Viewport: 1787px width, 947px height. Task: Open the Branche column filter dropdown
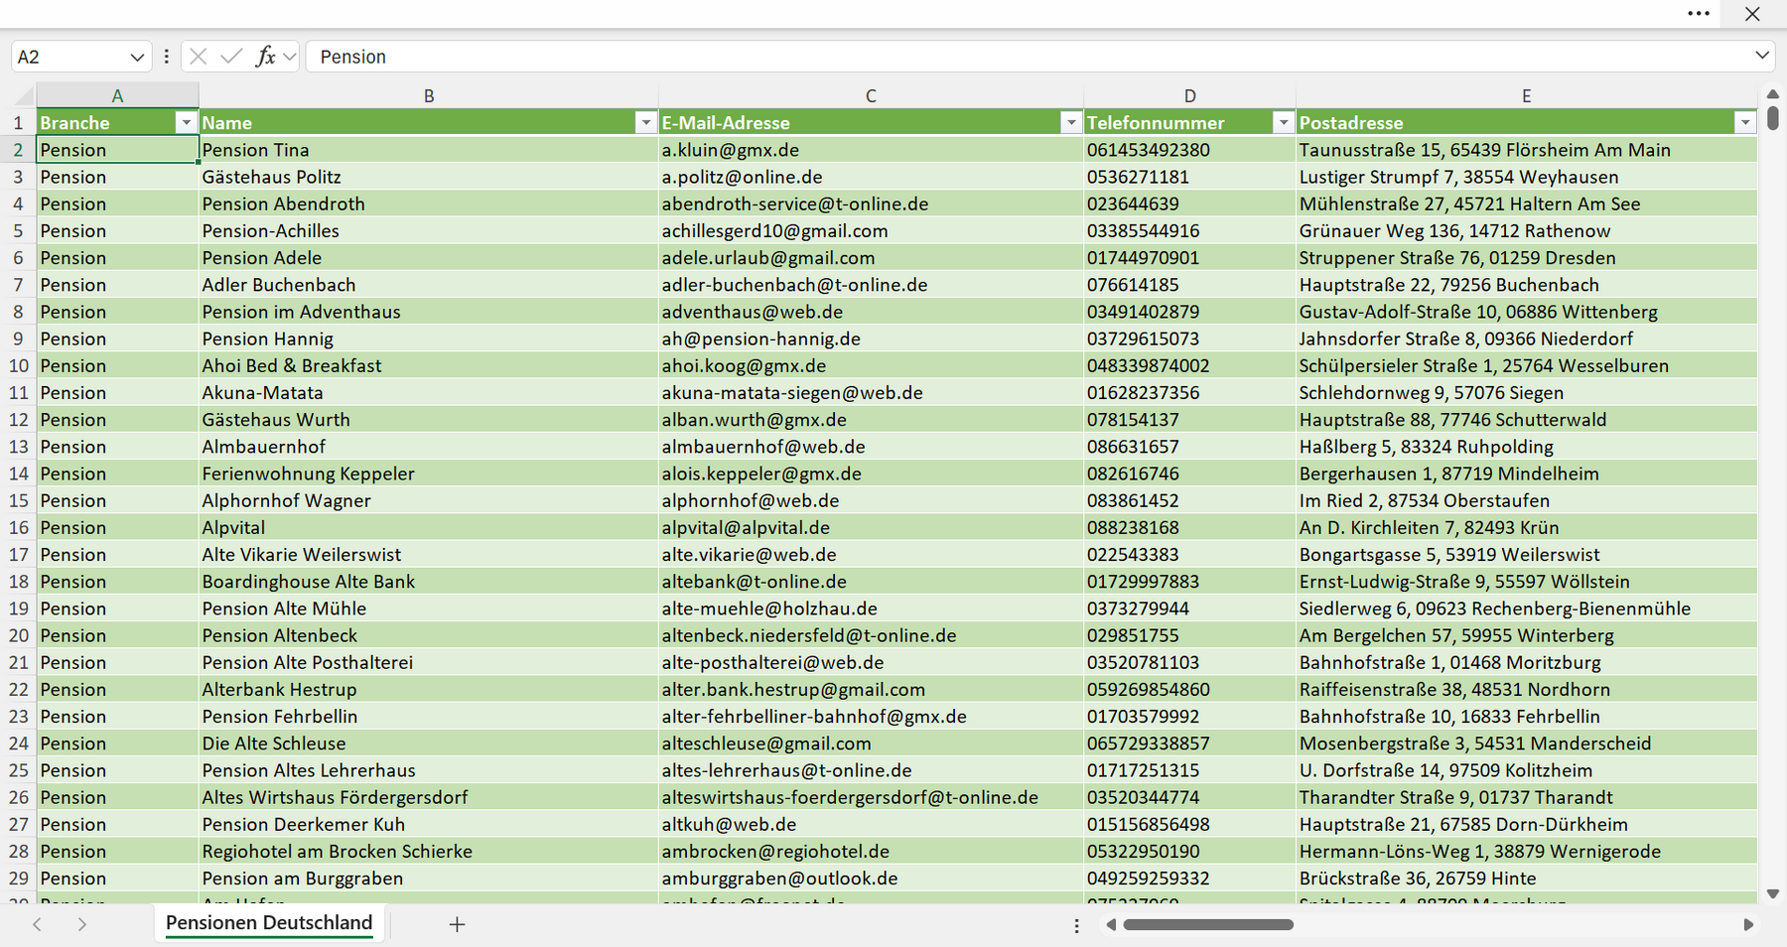[186, 122]
